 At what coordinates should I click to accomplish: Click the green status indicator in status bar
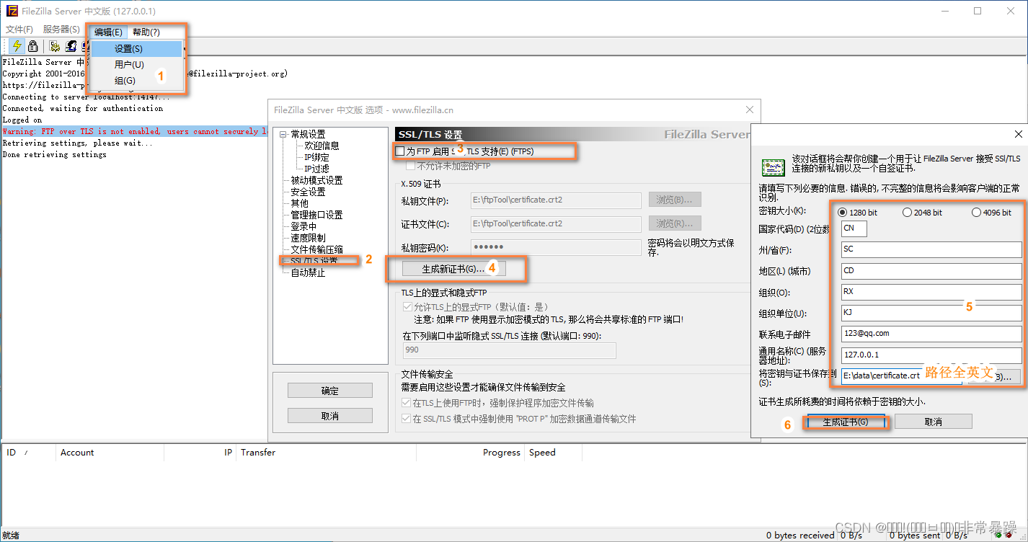(999, 535)
